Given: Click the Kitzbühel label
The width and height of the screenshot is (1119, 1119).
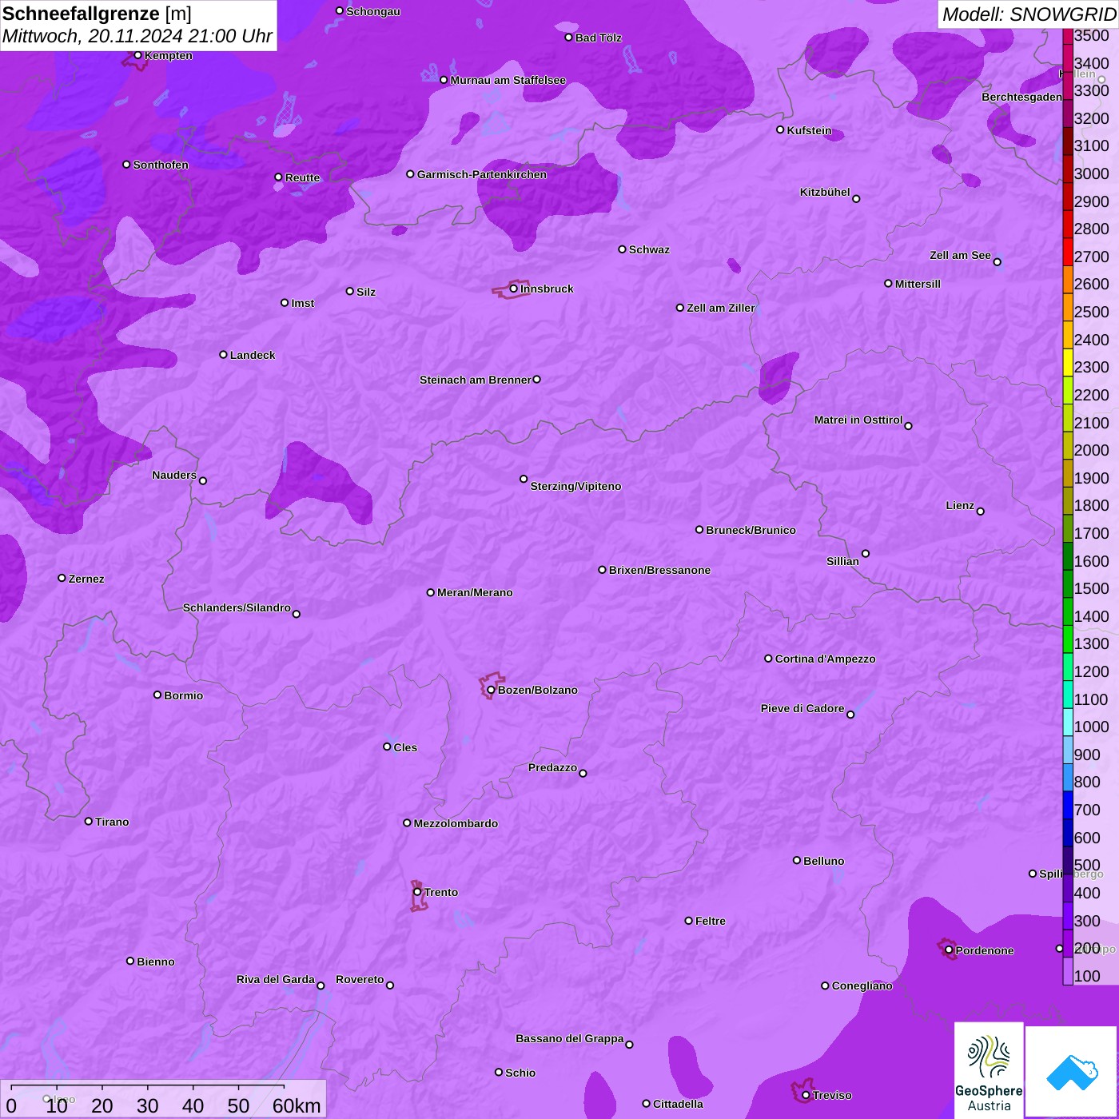Looking at the screenshot, I should pos(825,192).
